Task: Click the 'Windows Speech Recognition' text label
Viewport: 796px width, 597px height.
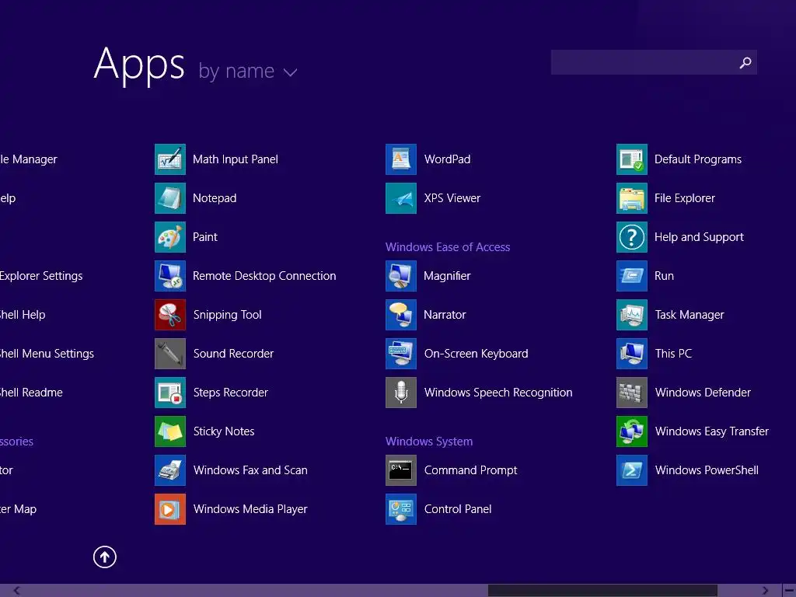Action: [498, 393]
